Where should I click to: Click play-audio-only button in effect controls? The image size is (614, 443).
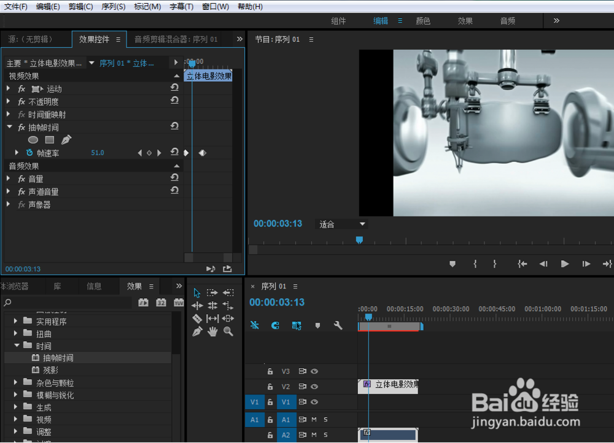point(211,269)
